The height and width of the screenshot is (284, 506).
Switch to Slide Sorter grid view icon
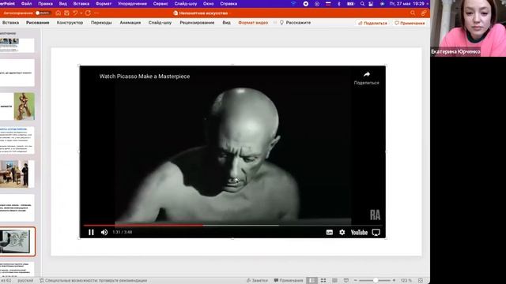323,281
